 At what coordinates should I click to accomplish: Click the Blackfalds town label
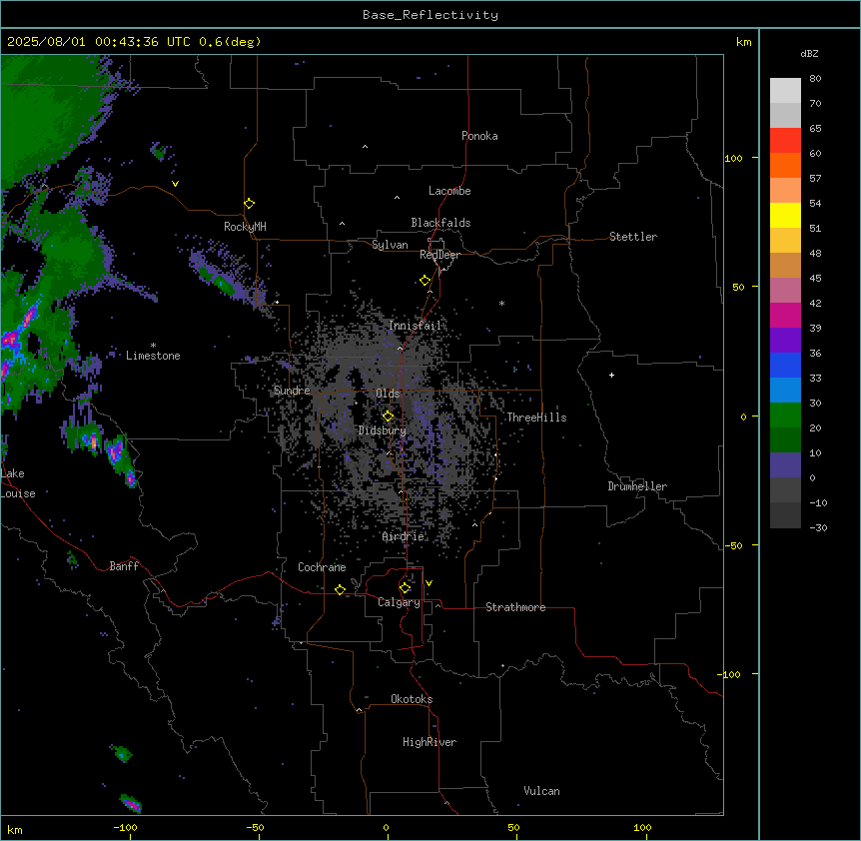tap(440, 223)
